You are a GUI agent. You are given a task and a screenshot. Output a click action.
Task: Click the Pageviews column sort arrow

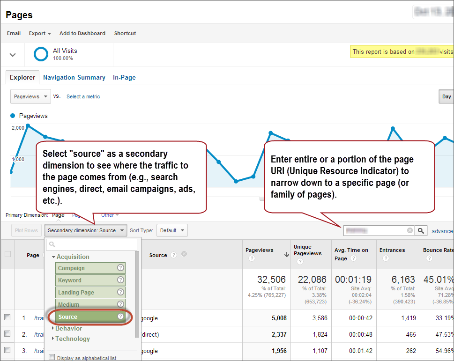click(286, 255)
